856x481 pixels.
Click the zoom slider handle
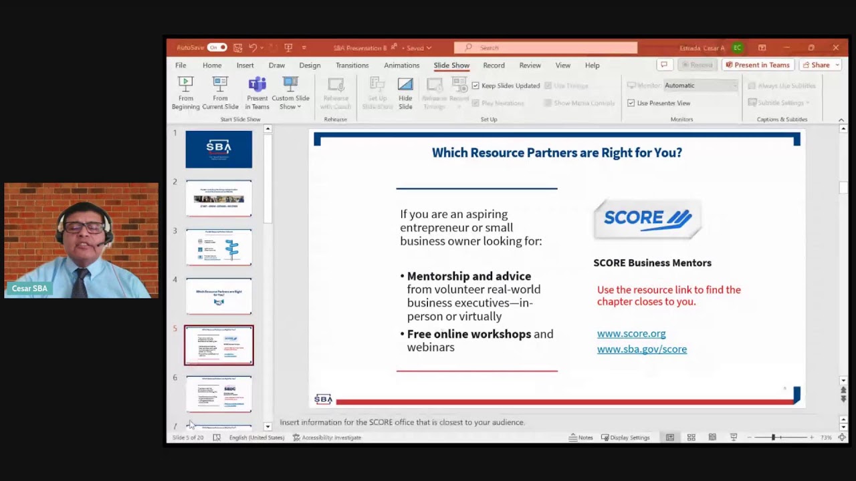pyautogui.click(x=772, y=438)
